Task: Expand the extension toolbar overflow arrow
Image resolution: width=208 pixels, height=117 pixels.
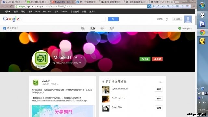Action: tap(190, 6)
